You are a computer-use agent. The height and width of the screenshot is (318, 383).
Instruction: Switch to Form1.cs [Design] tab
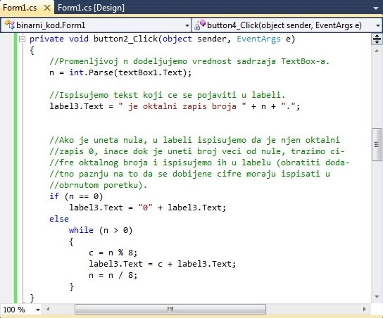point(91,8)
